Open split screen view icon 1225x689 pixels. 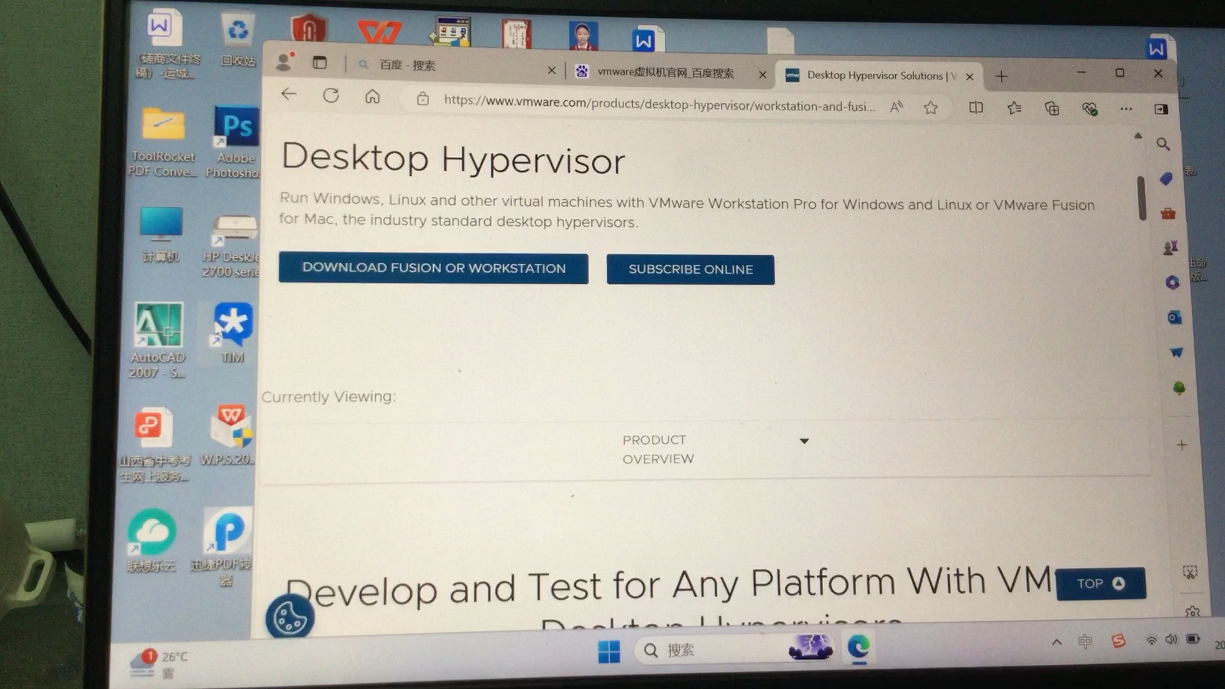(x=976, y=107)
